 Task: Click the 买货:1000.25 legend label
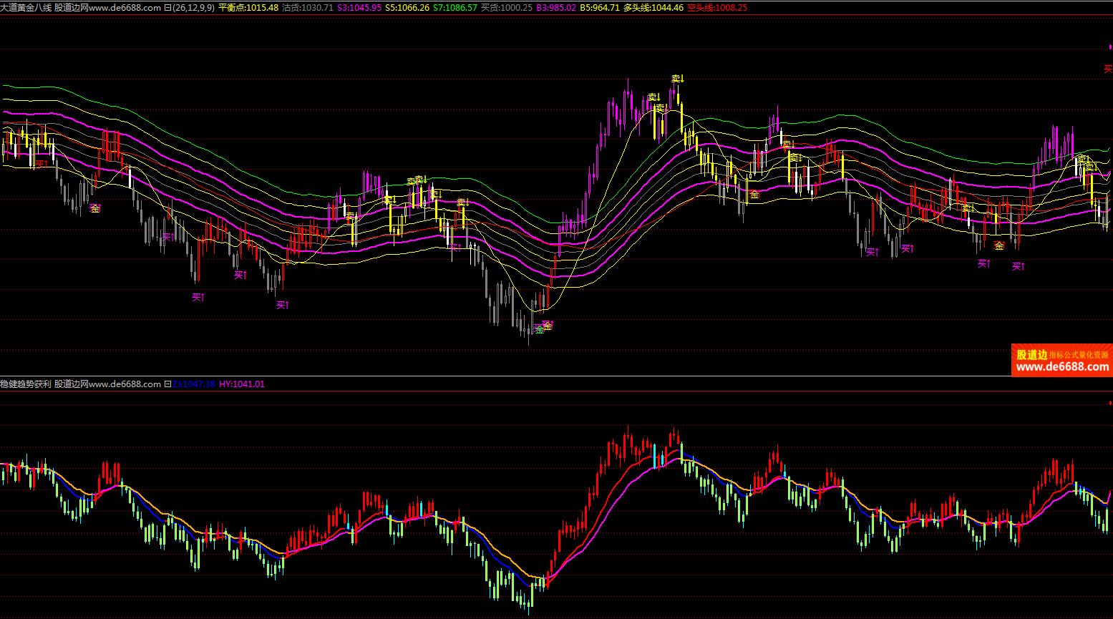506,8
